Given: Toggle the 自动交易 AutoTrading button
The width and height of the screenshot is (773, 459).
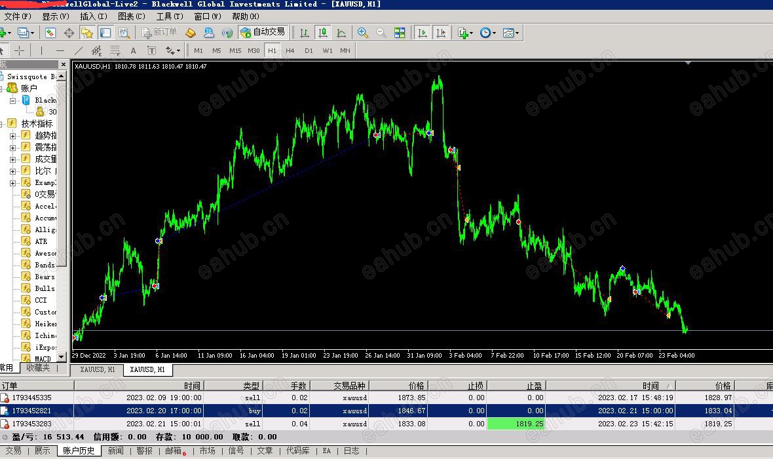Looking at the screenshot, I should point(263,33).
